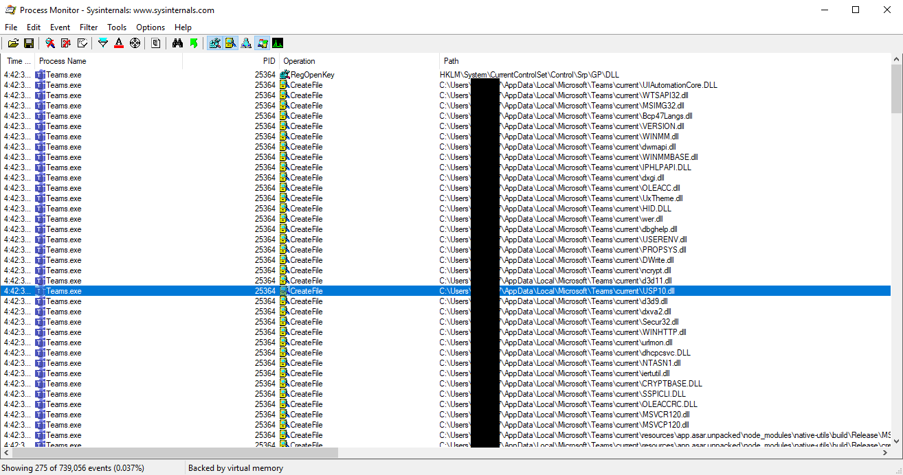
Task: Open the Tools menu
Action: 117,27
